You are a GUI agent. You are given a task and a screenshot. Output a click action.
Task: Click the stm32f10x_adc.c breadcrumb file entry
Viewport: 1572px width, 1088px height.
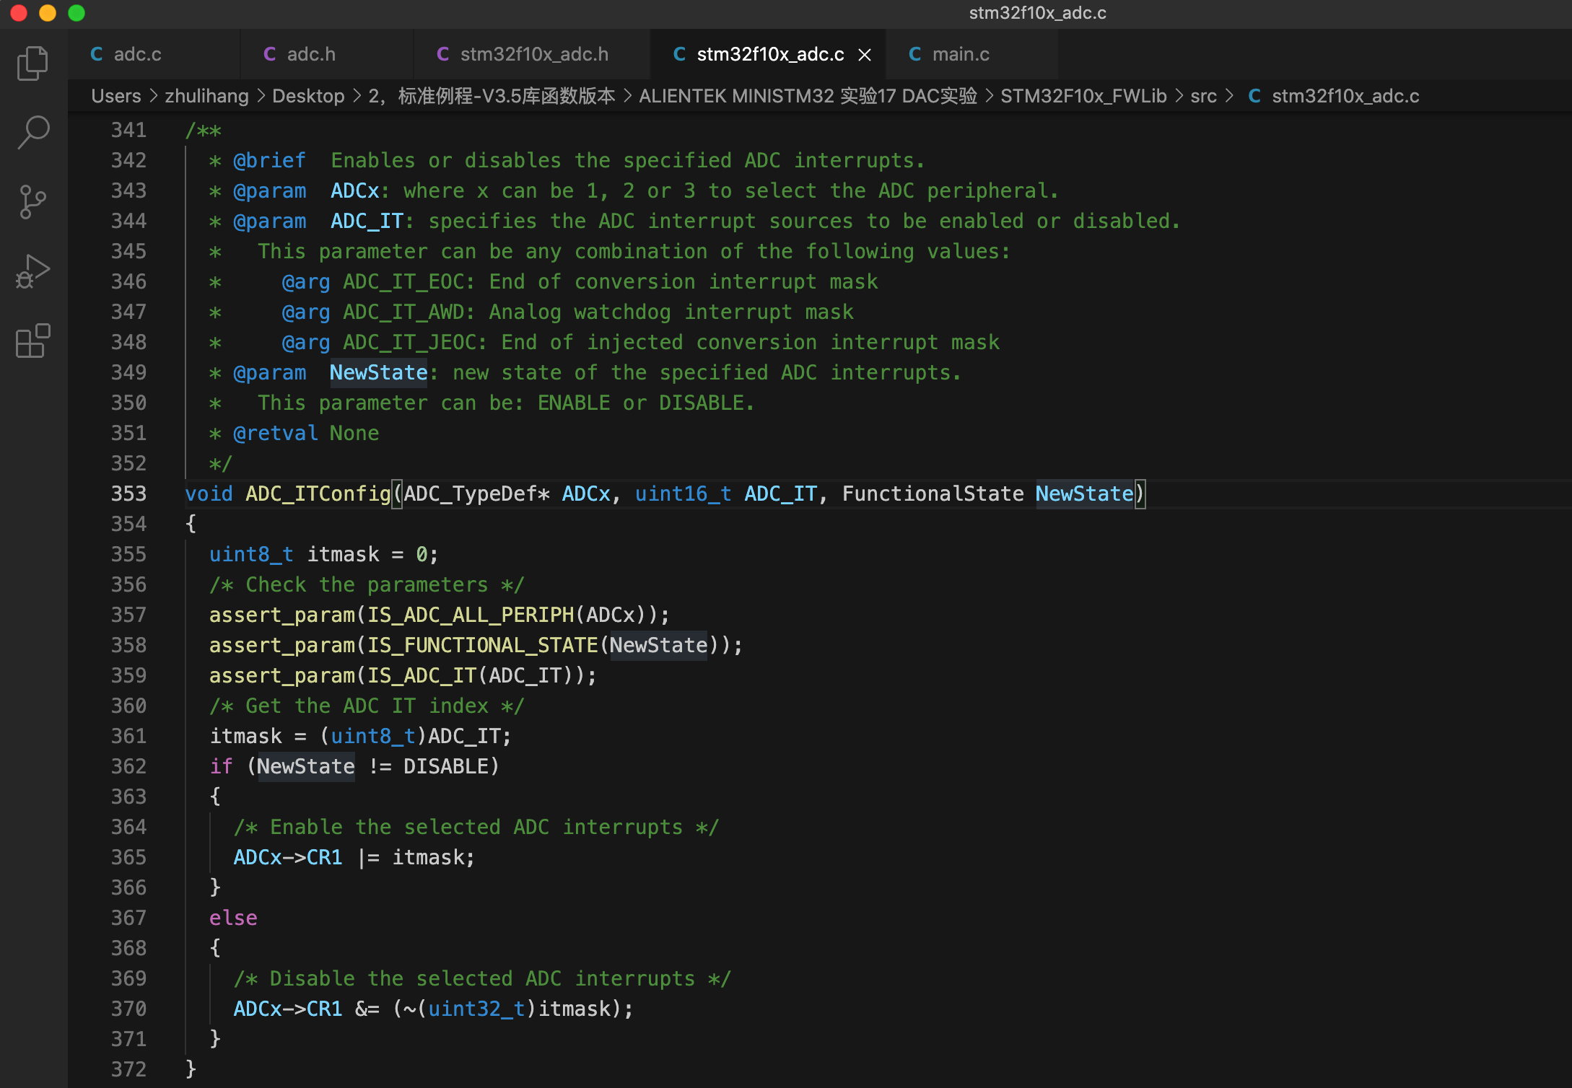[x=1345, y=96]
